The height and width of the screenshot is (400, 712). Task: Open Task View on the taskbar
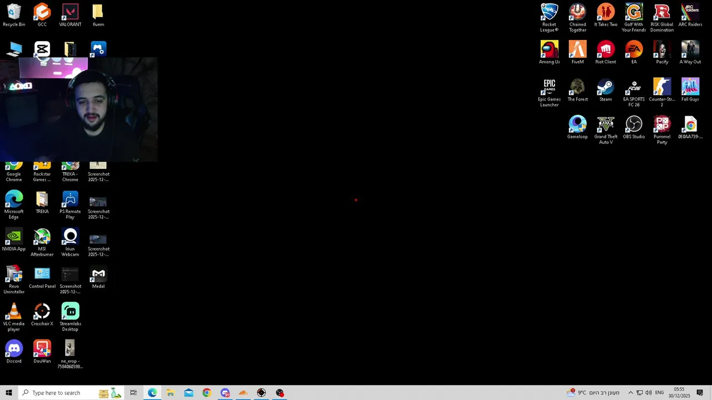click(x=133, y=393)
